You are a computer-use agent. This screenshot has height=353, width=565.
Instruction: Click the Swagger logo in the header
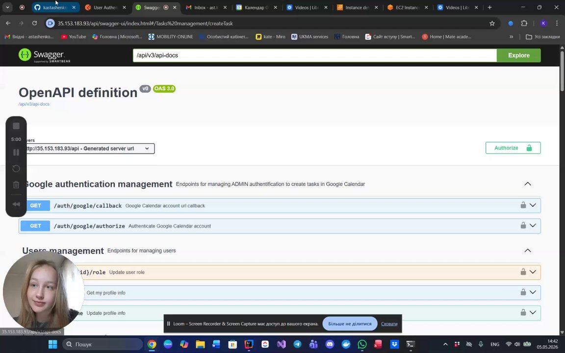pos(44,55)
